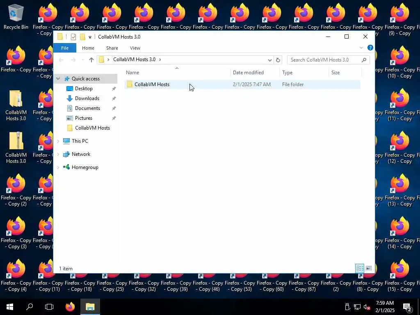Select the CollabVM Hosts 3.0 folder on desktop
Image resolution: width=420 pixels, height=315 pixels.
[16, 105]
